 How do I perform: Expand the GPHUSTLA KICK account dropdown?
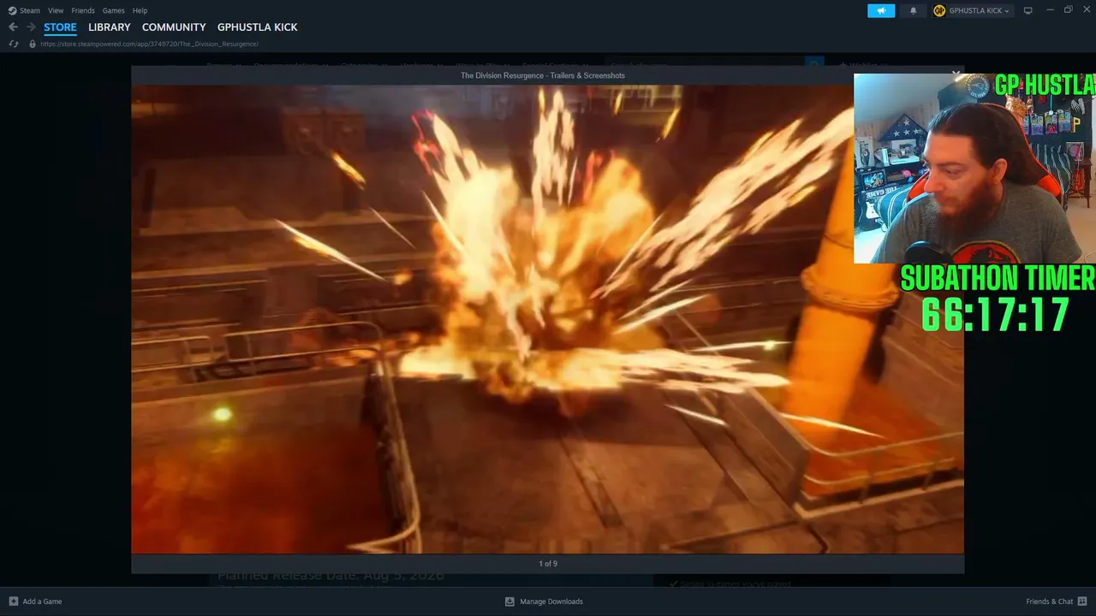(x=972, y=10)
